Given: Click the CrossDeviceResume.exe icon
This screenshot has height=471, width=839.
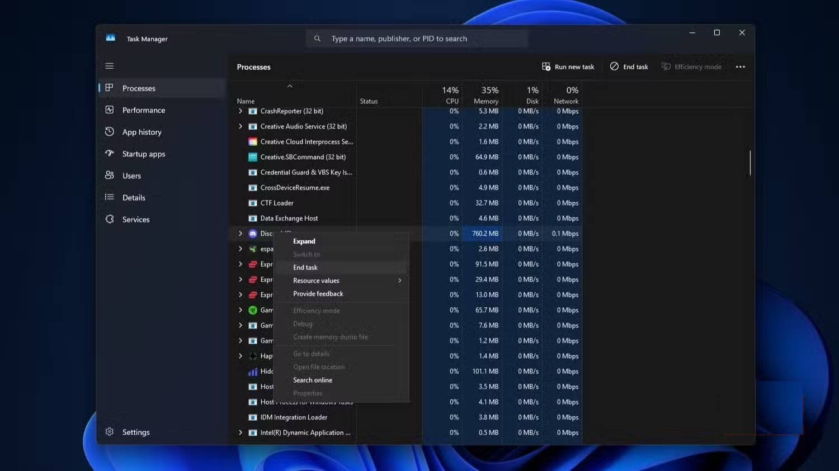Looking at the screenshot, I should (x=253, y=188).
